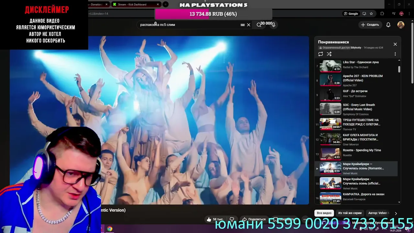
Task: Select the Из той же серии chip
Action: coord(350,213)
